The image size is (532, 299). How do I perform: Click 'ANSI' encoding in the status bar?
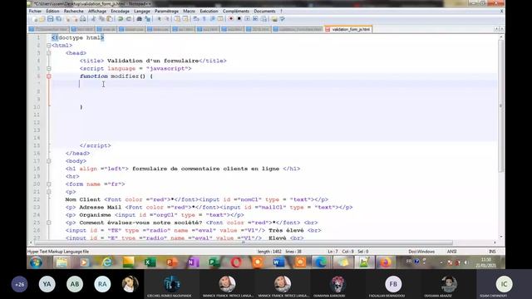click(x=451, y=252)
